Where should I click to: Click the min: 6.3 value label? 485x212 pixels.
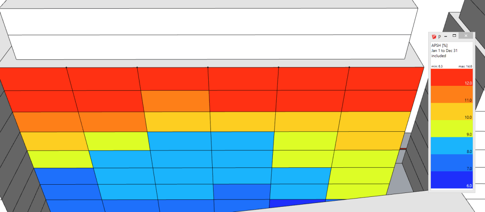437,66
